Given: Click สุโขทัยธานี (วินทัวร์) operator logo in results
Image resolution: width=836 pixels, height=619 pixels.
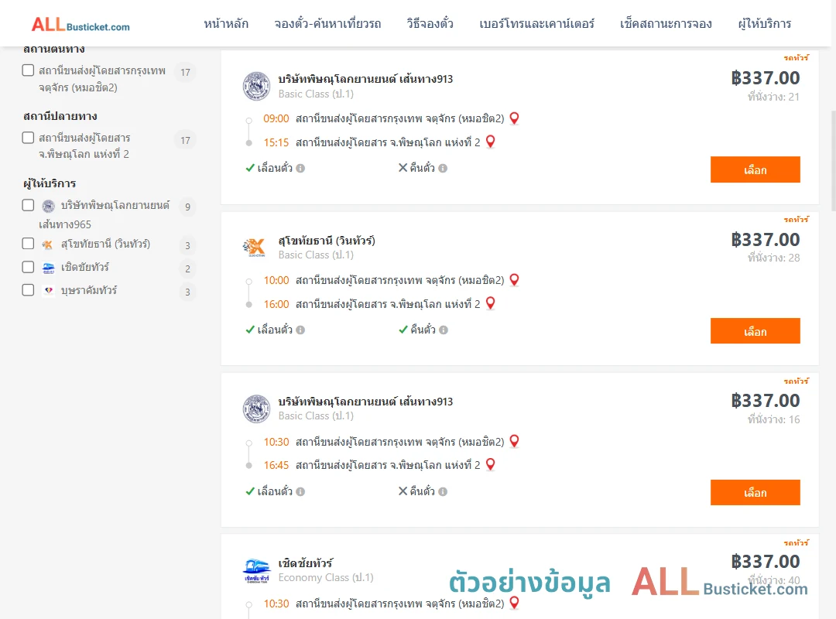Looking at the screenshot, I should pos(255,248).
